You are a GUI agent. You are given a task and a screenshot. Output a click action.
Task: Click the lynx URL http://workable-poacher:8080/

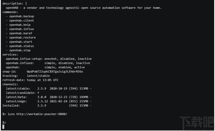click(42, 114)
